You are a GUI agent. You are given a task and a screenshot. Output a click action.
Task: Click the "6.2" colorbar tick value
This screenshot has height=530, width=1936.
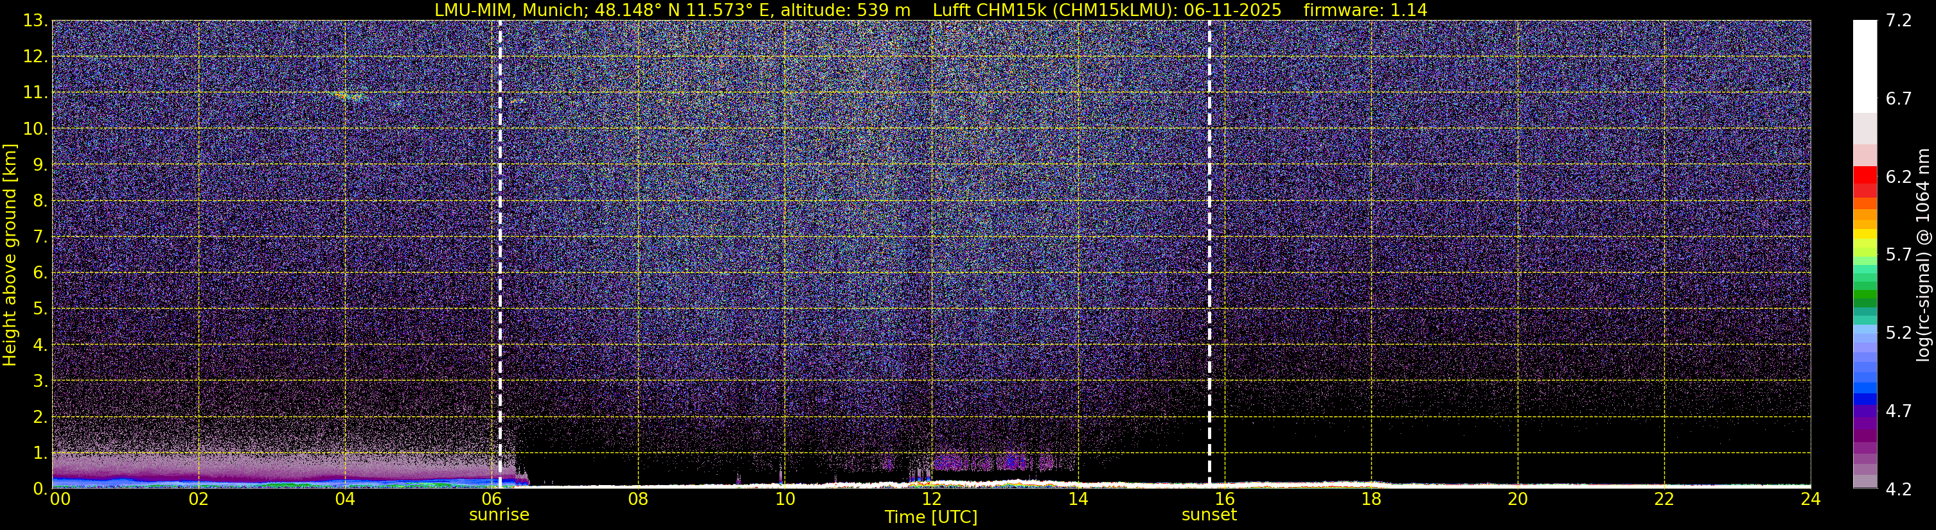(1899, 177)
